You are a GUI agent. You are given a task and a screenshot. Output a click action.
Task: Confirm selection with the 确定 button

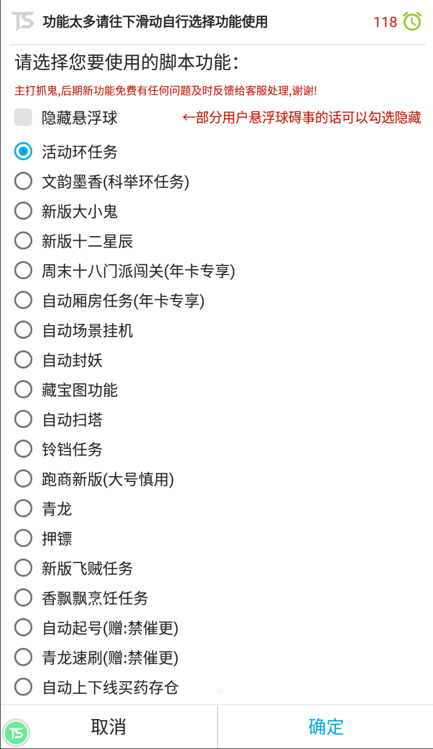pyautogui.click(x=326, y=726)
